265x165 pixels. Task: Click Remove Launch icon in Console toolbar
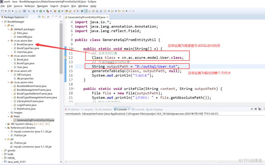click(256, 109)
